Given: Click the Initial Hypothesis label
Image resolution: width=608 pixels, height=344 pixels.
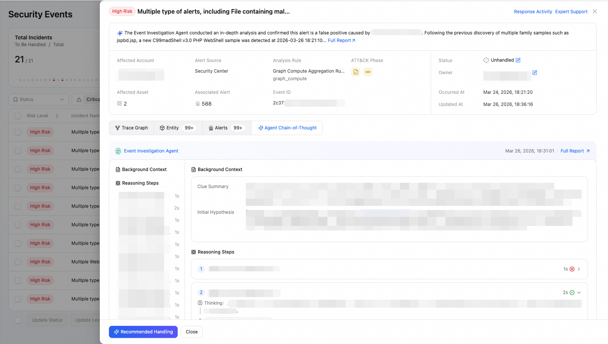Looking at the screenshot, I should coord(216,212).
